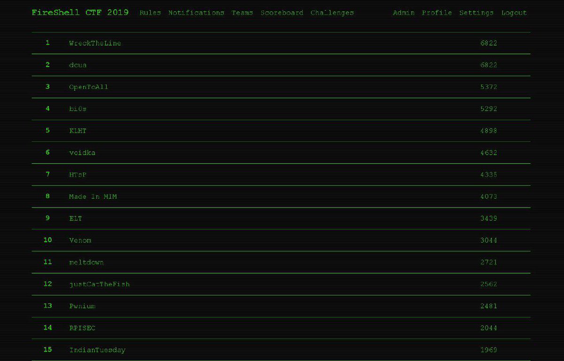Select the fifth-place team name
This screenshot has height=361, width=564.
click(x=78, y=131)
